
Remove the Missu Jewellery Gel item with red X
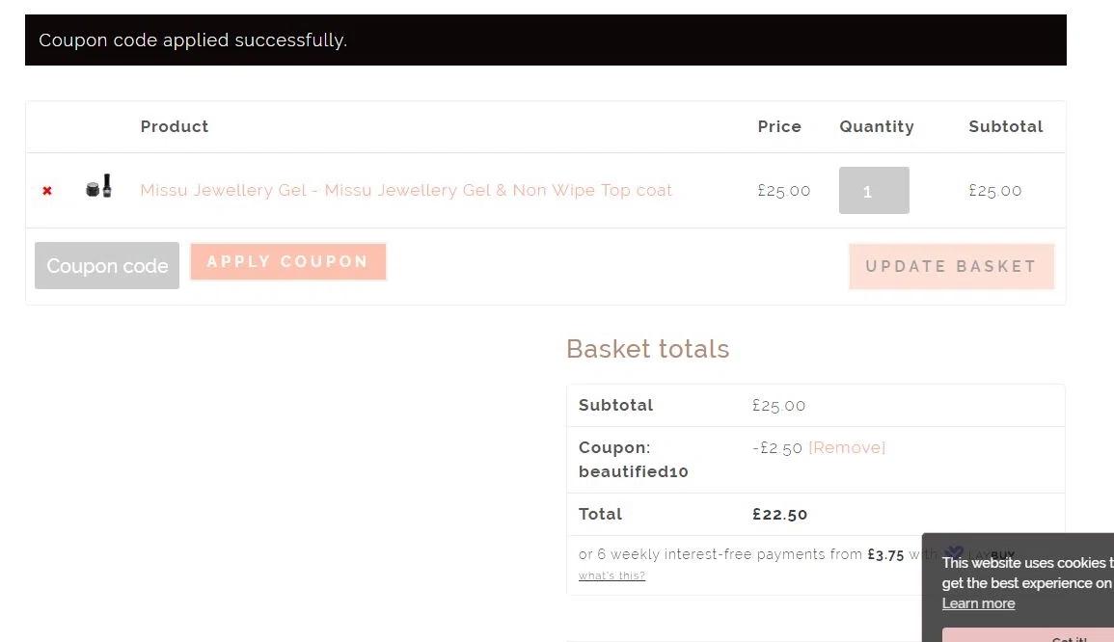(47, 191)
